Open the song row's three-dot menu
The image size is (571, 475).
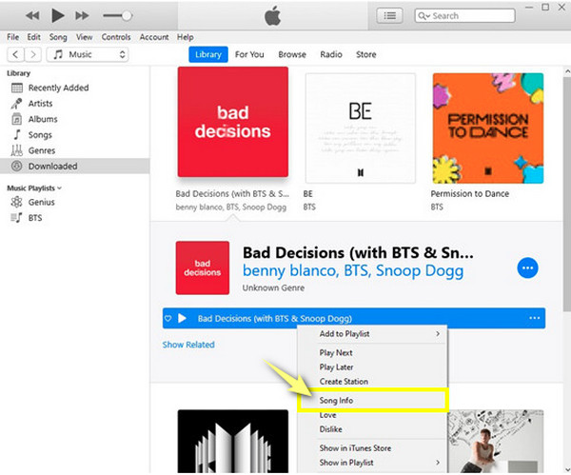click(534, 318)
